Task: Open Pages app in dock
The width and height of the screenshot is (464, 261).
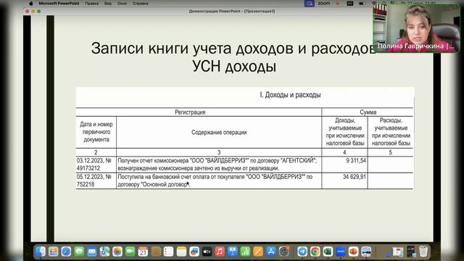Action: pos(258,252)
